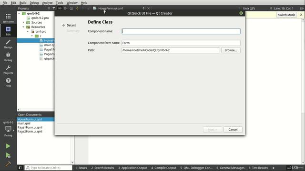305x171 pixels.
Task: Open the Window menu
Action: tap(72, 3)
